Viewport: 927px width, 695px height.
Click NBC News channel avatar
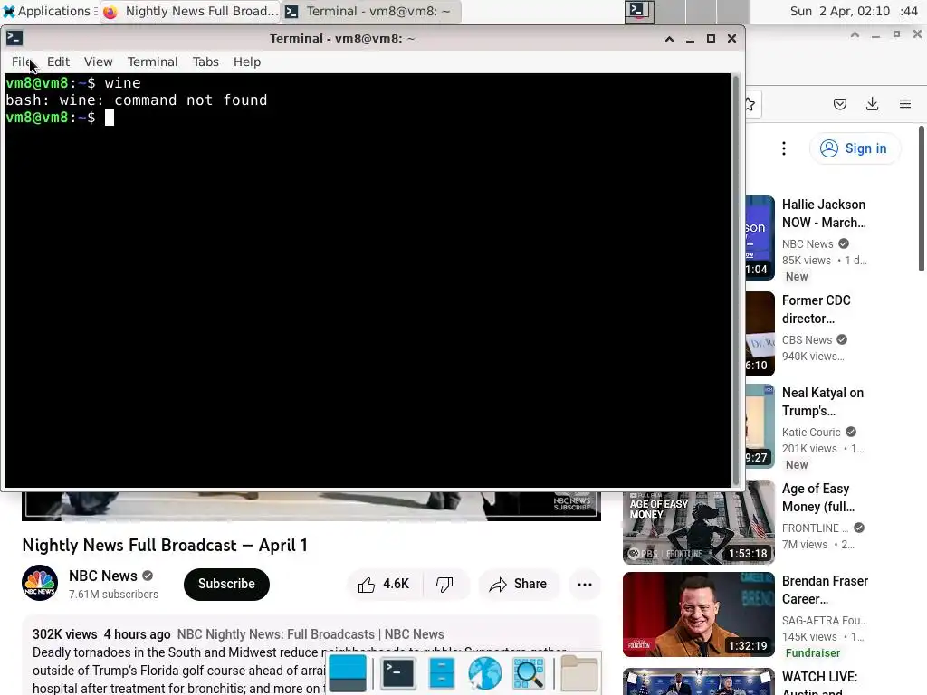(40, 583)
